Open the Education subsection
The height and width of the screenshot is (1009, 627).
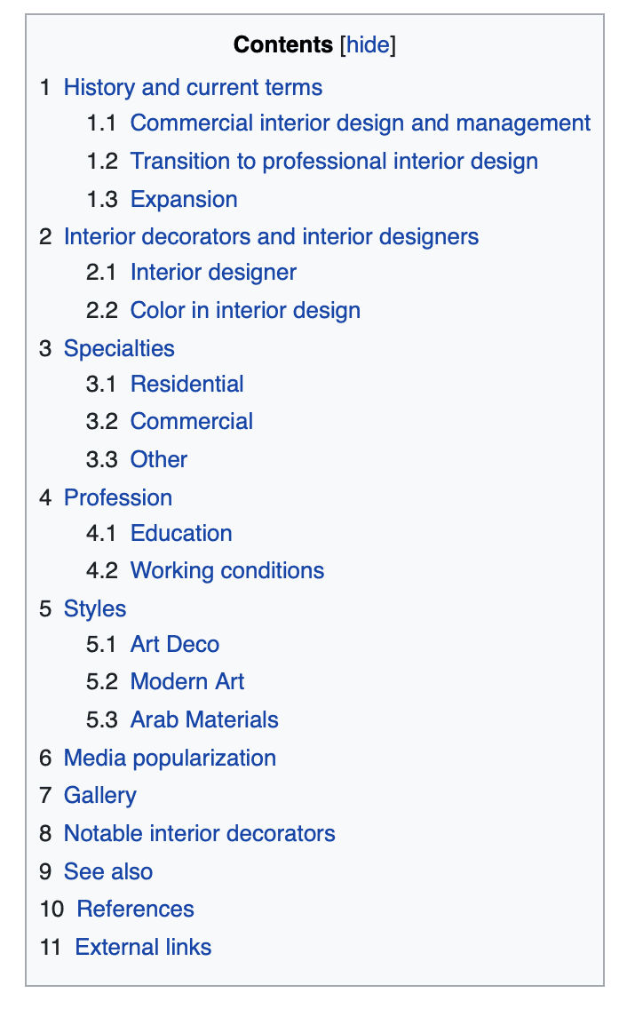[x=181, y=533]
